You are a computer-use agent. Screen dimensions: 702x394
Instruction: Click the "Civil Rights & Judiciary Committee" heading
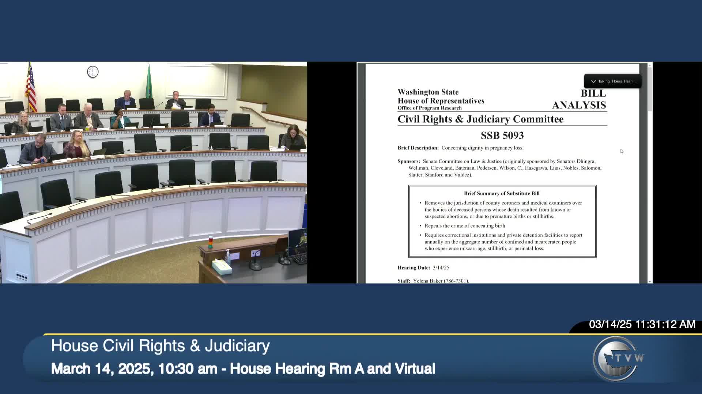click(x=480, y=119)
